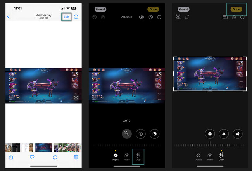
Task: Open Markup pen icon on the Adjust screen
Action: (x=151, y=17)
